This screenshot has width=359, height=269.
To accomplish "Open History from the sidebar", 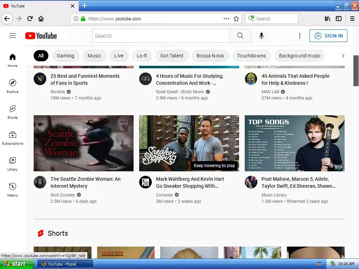I will coord(13,189).
